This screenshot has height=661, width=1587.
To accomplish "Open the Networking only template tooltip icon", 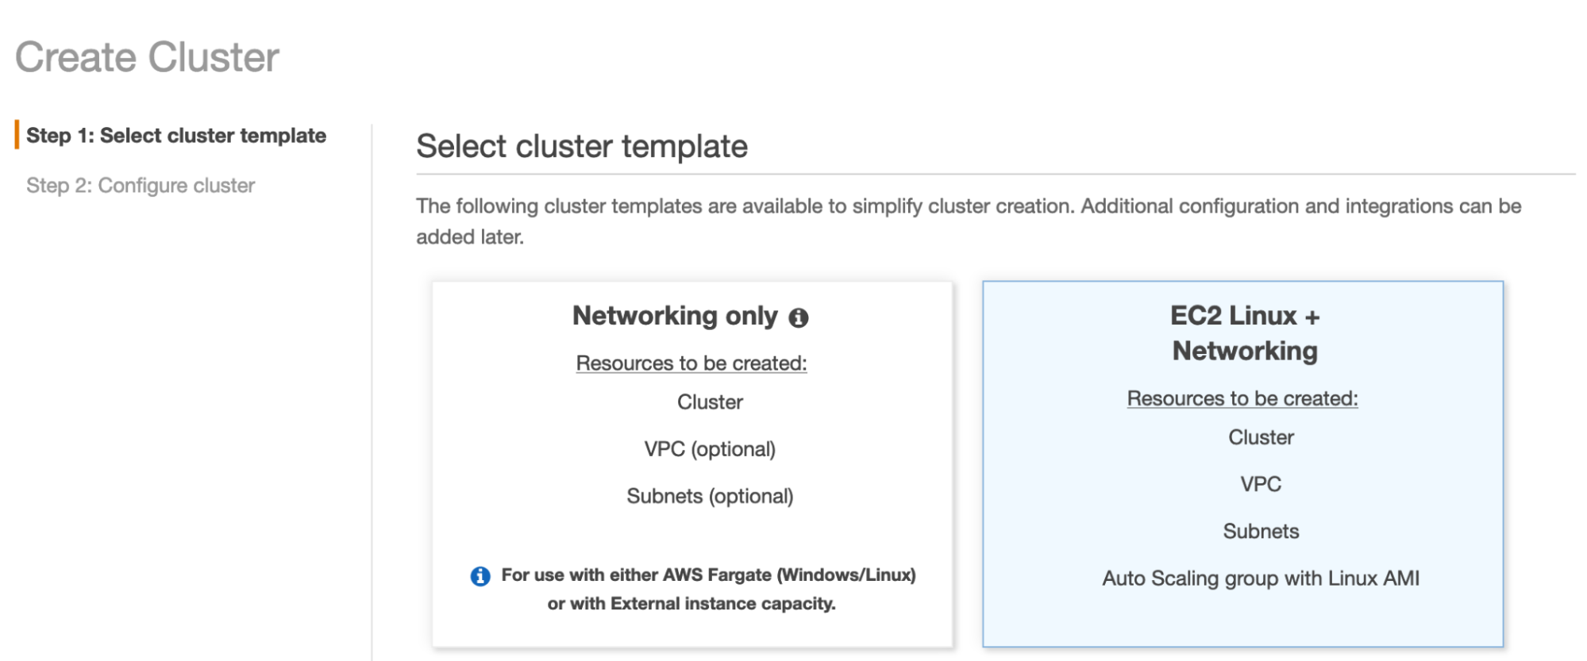I will pos(800,316).
